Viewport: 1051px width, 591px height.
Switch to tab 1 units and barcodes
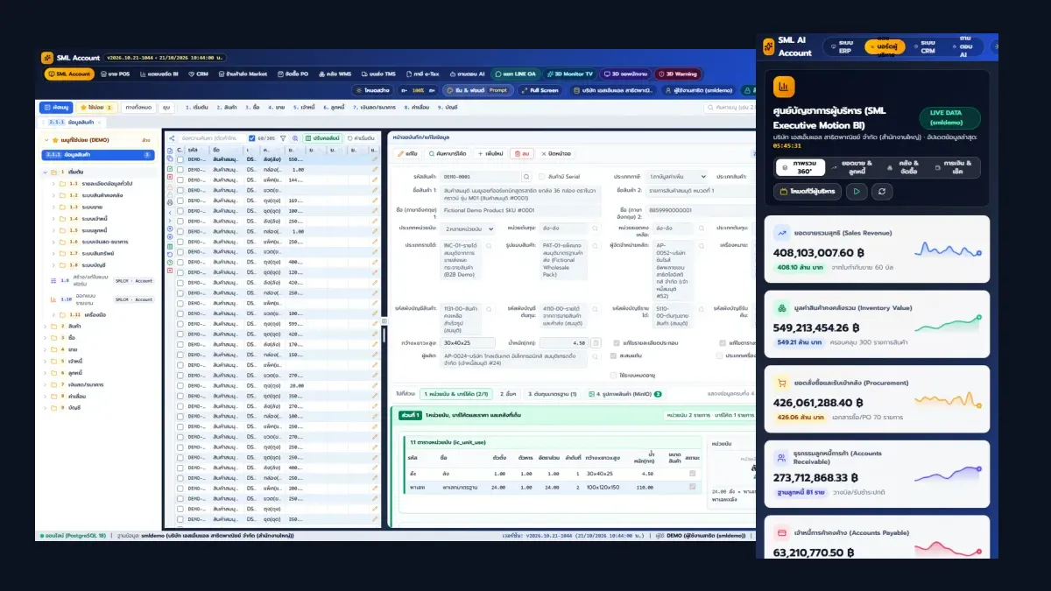point(455,394)
